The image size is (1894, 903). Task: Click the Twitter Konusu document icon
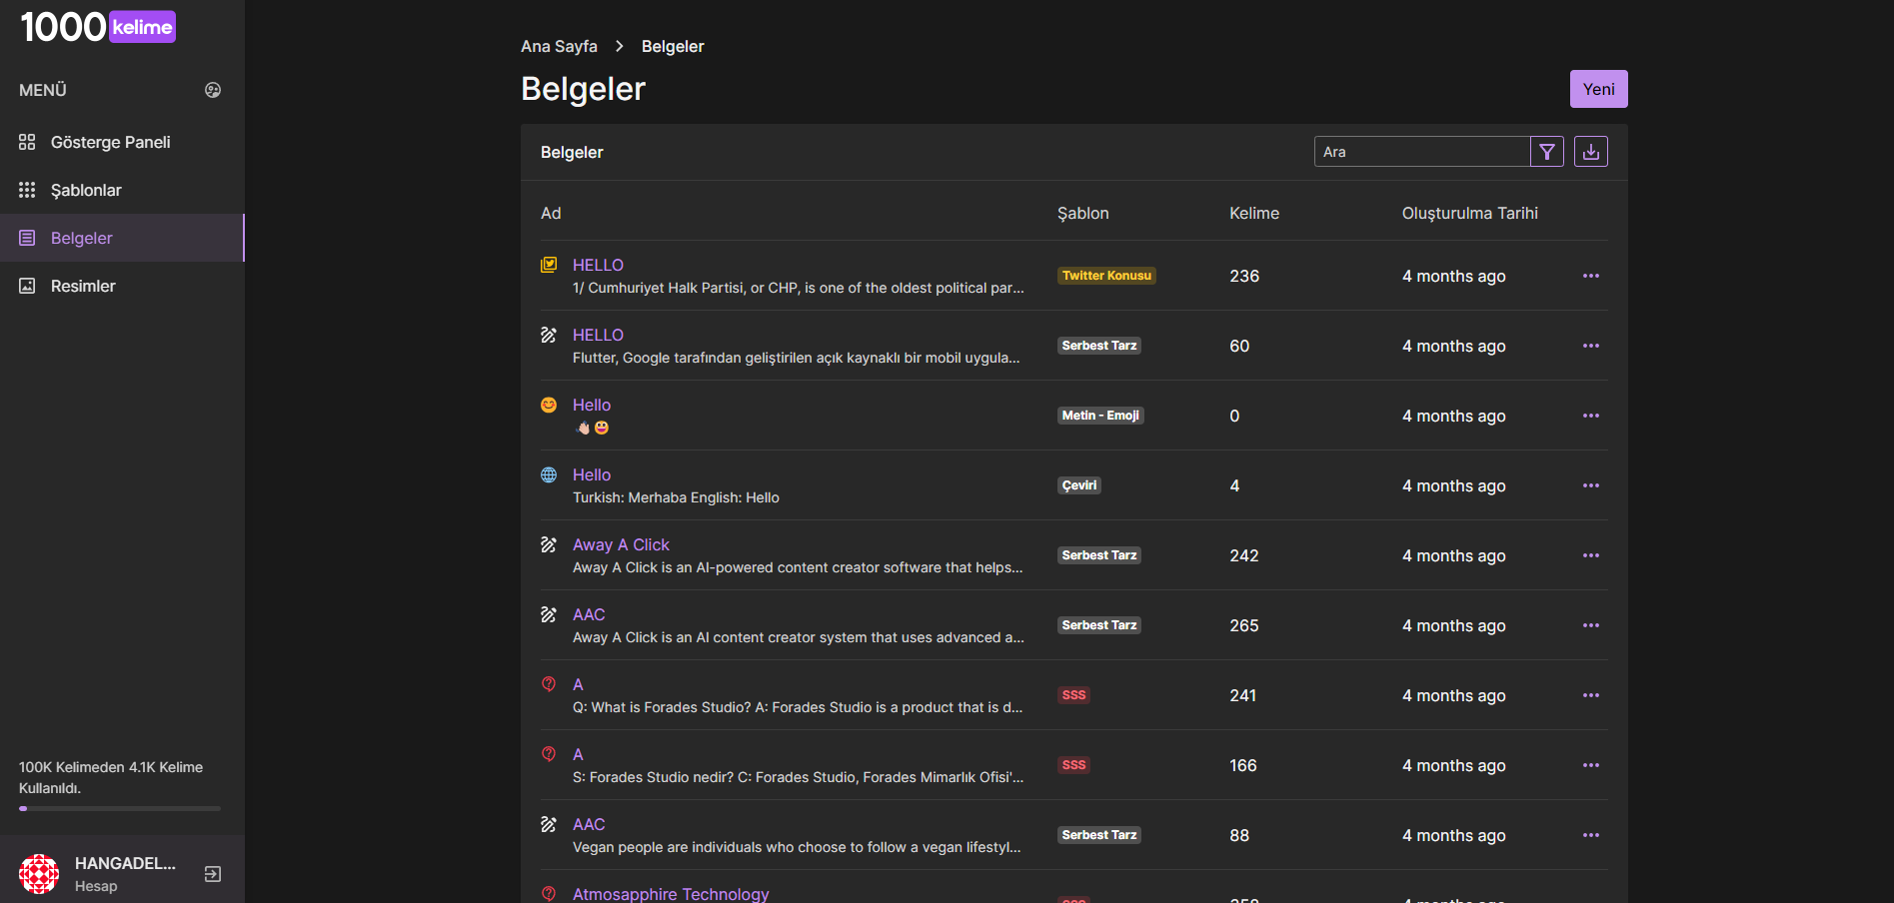point(549,265)
